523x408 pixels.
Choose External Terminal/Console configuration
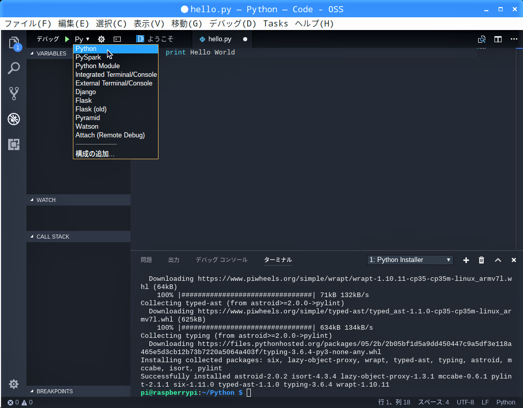tap(115, 83)
